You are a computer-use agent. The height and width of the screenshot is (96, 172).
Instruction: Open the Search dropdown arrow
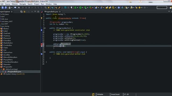point(115,8)
